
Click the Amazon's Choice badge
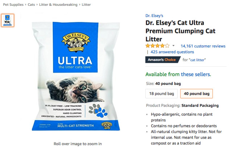pos(163,60)
